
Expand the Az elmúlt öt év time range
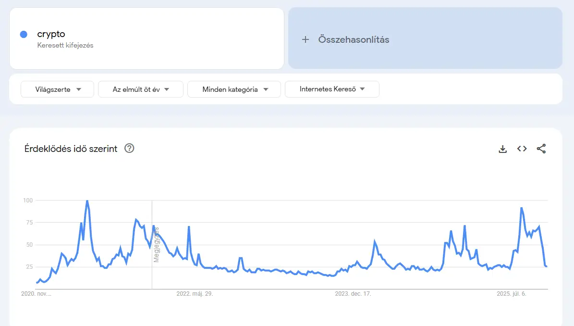141,89
